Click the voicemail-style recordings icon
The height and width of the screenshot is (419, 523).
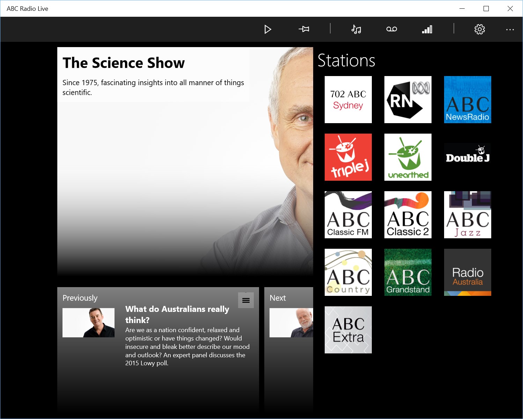click(392, 29)
